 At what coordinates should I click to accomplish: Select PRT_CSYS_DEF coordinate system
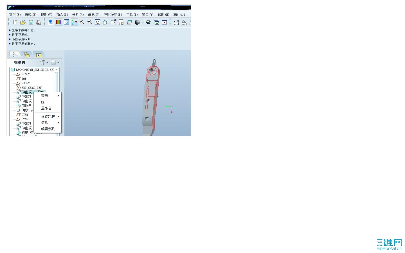(x=29, y=88)
